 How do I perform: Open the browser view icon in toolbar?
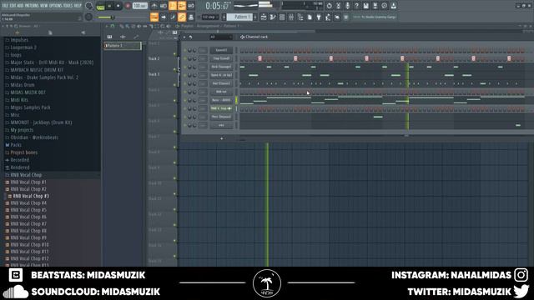click(300, 17)
